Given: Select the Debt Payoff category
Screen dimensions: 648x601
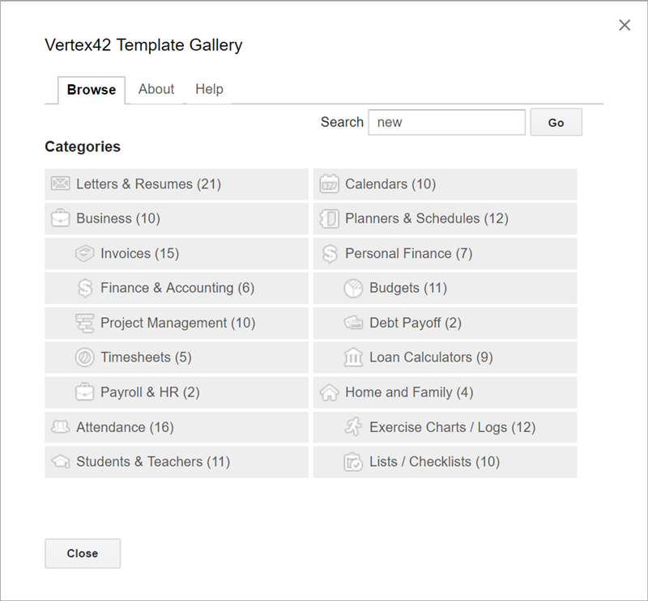Looking at the screenshot, I should coord(415,323).
